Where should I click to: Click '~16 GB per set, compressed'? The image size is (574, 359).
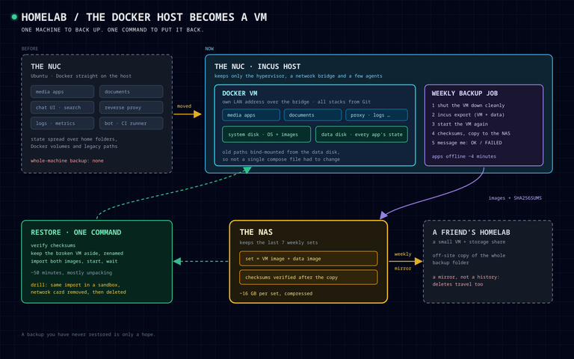point(276,294)
